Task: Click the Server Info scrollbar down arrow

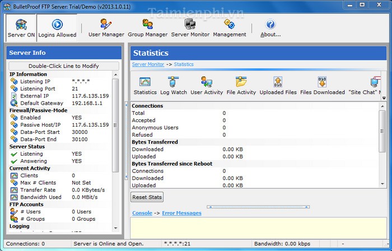Action: [115, 228]
